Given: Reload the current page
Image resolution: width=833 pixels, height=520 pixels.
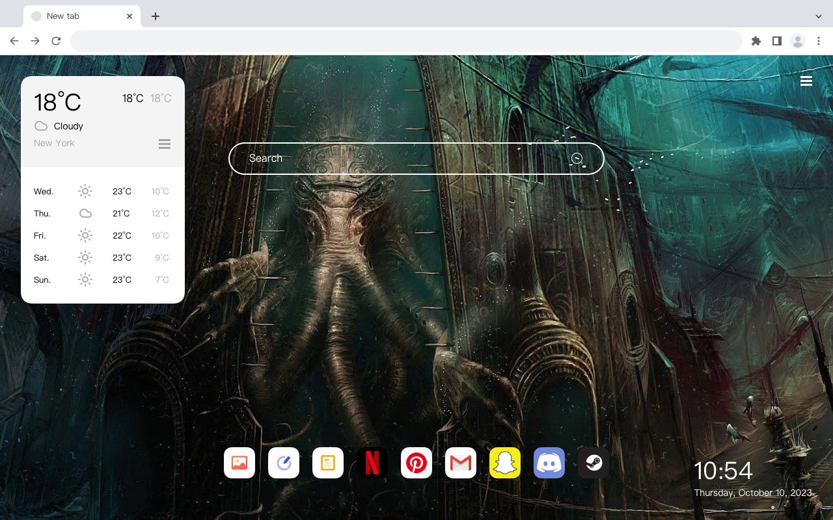Looking at the screenshot, I should [56, 41].
